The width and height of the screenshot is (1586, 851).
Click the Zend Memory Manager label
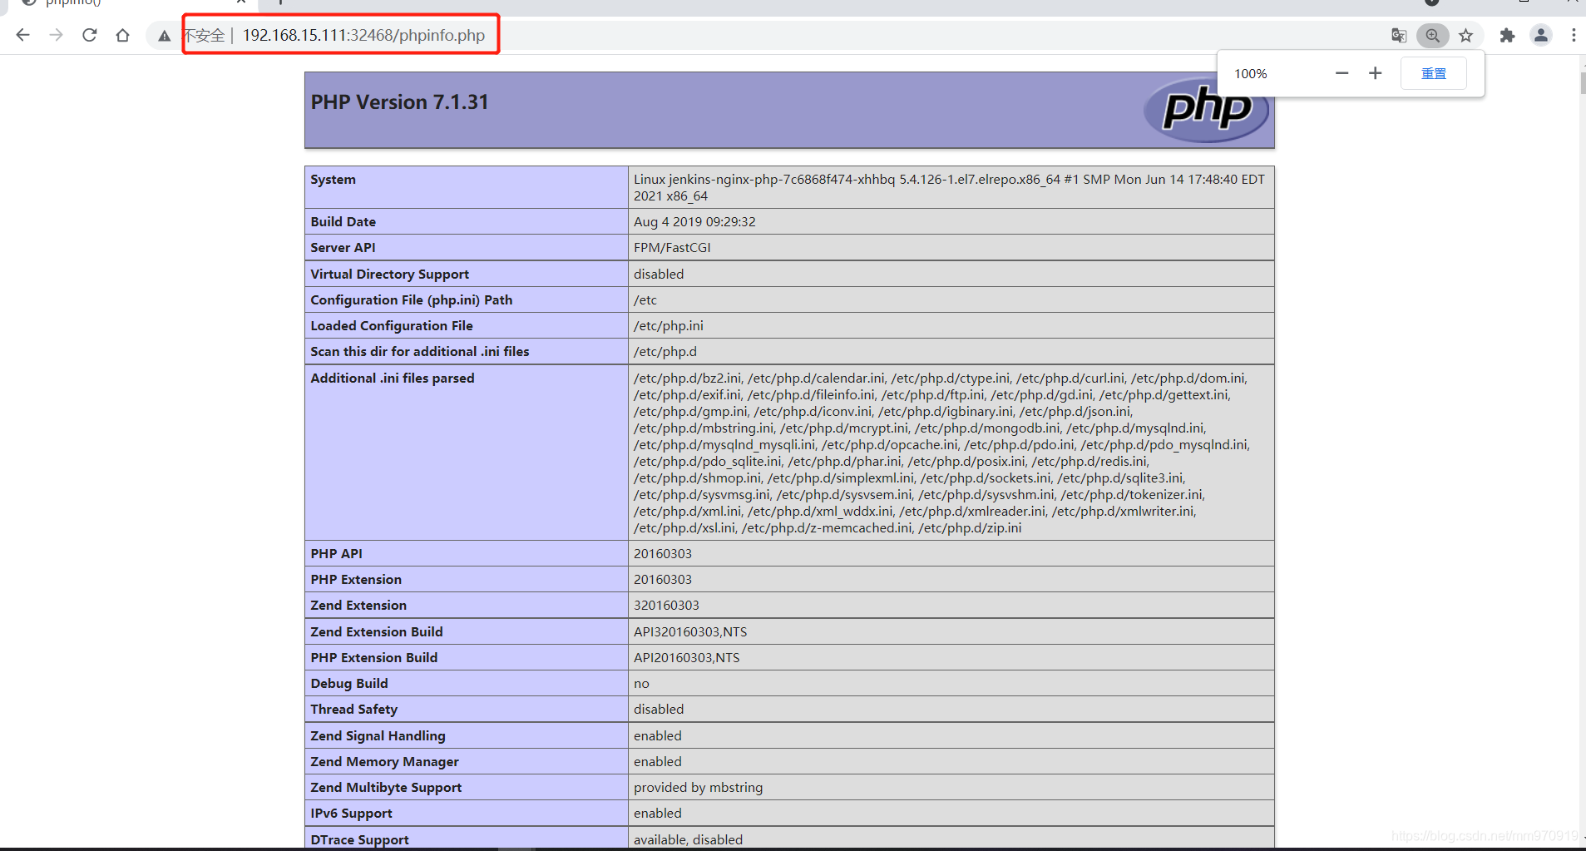pos(384,762)
